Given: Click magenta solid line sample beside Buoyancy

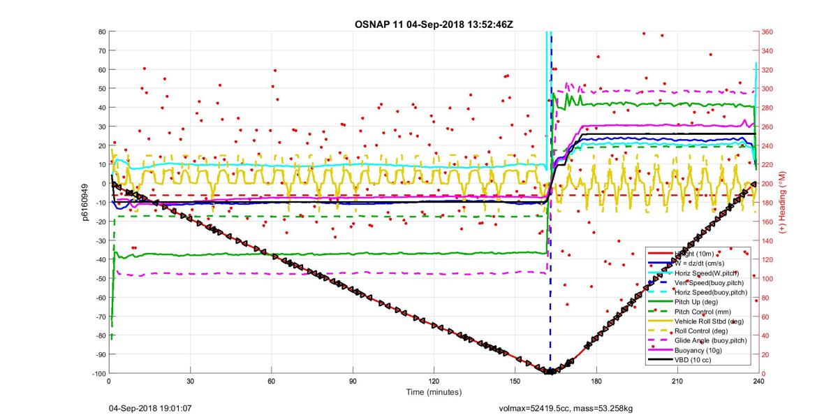Looking at the screenshot, I should (x=661, y=349).
